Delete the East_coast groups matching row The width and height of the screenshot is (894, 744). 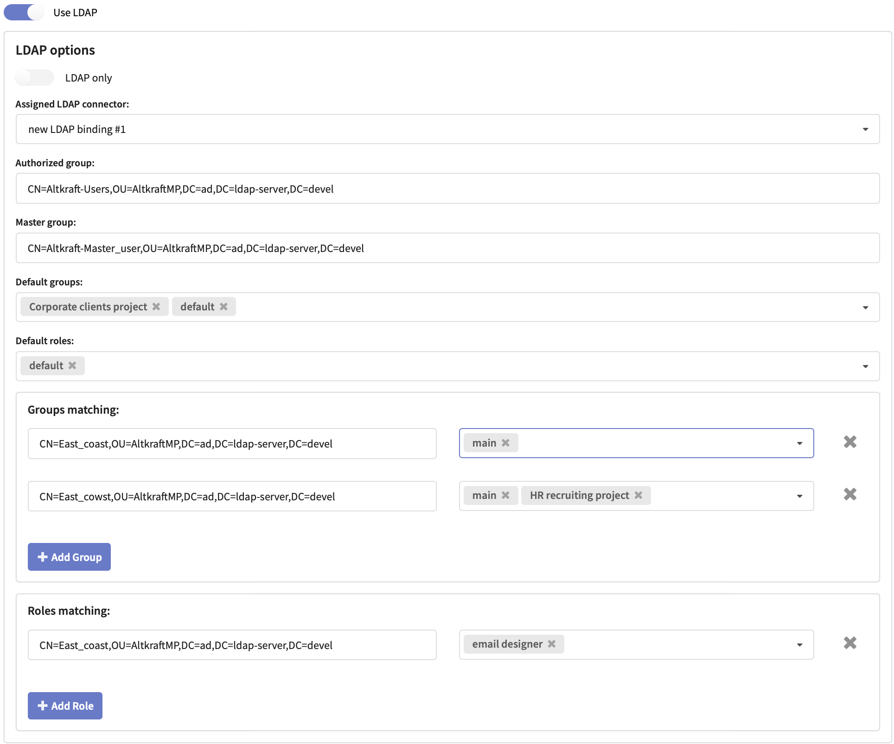(849, 442)
